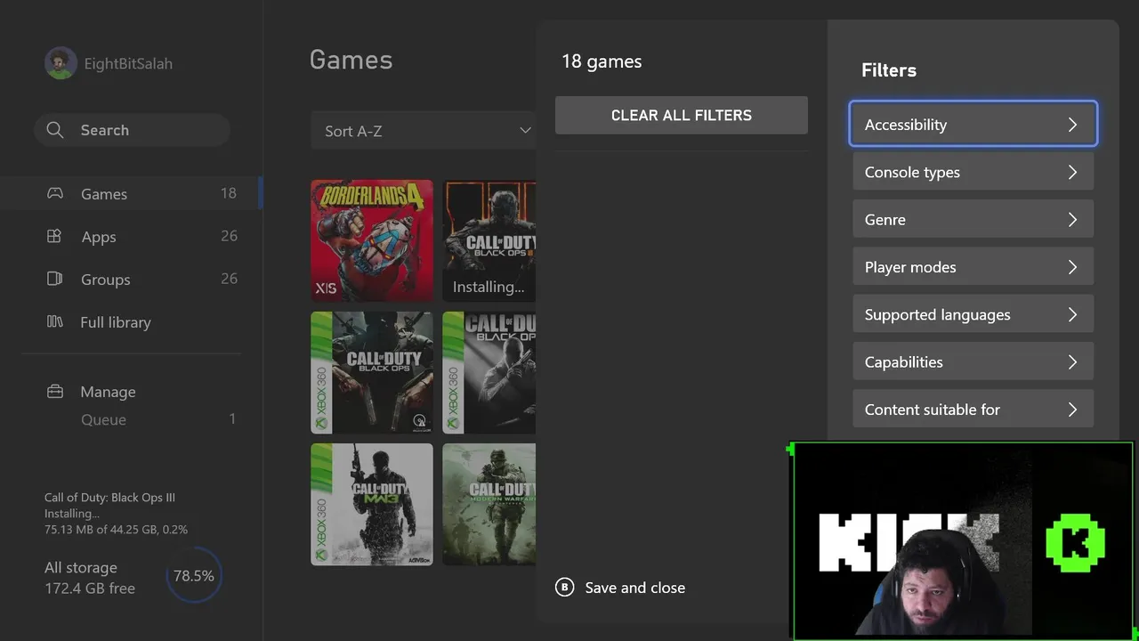Screen dimensions: 1139x641
Task: Expand the Capabilities filter
Action: [x=973, y=361]
